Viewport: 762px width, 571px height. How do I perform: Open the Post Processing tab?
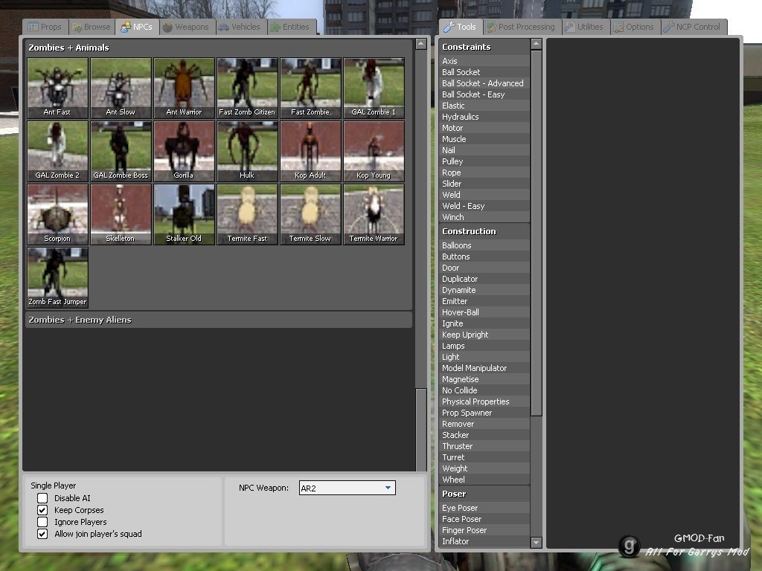(521, 27)
